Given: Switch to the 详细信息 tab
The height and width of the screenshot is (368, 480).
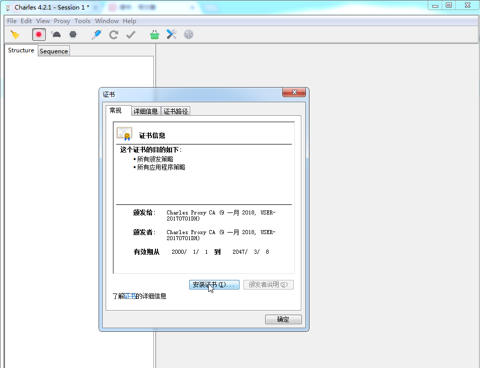Looking at the screenshot, I should (145, 111).
